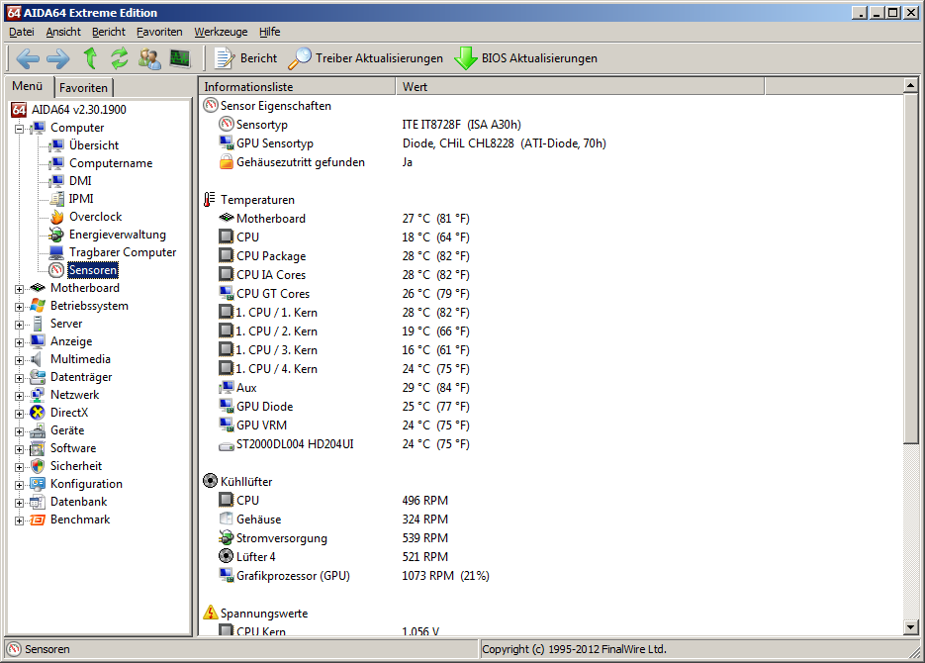
Task: Click the scrollbar up arrow
Action: point(911,86)
